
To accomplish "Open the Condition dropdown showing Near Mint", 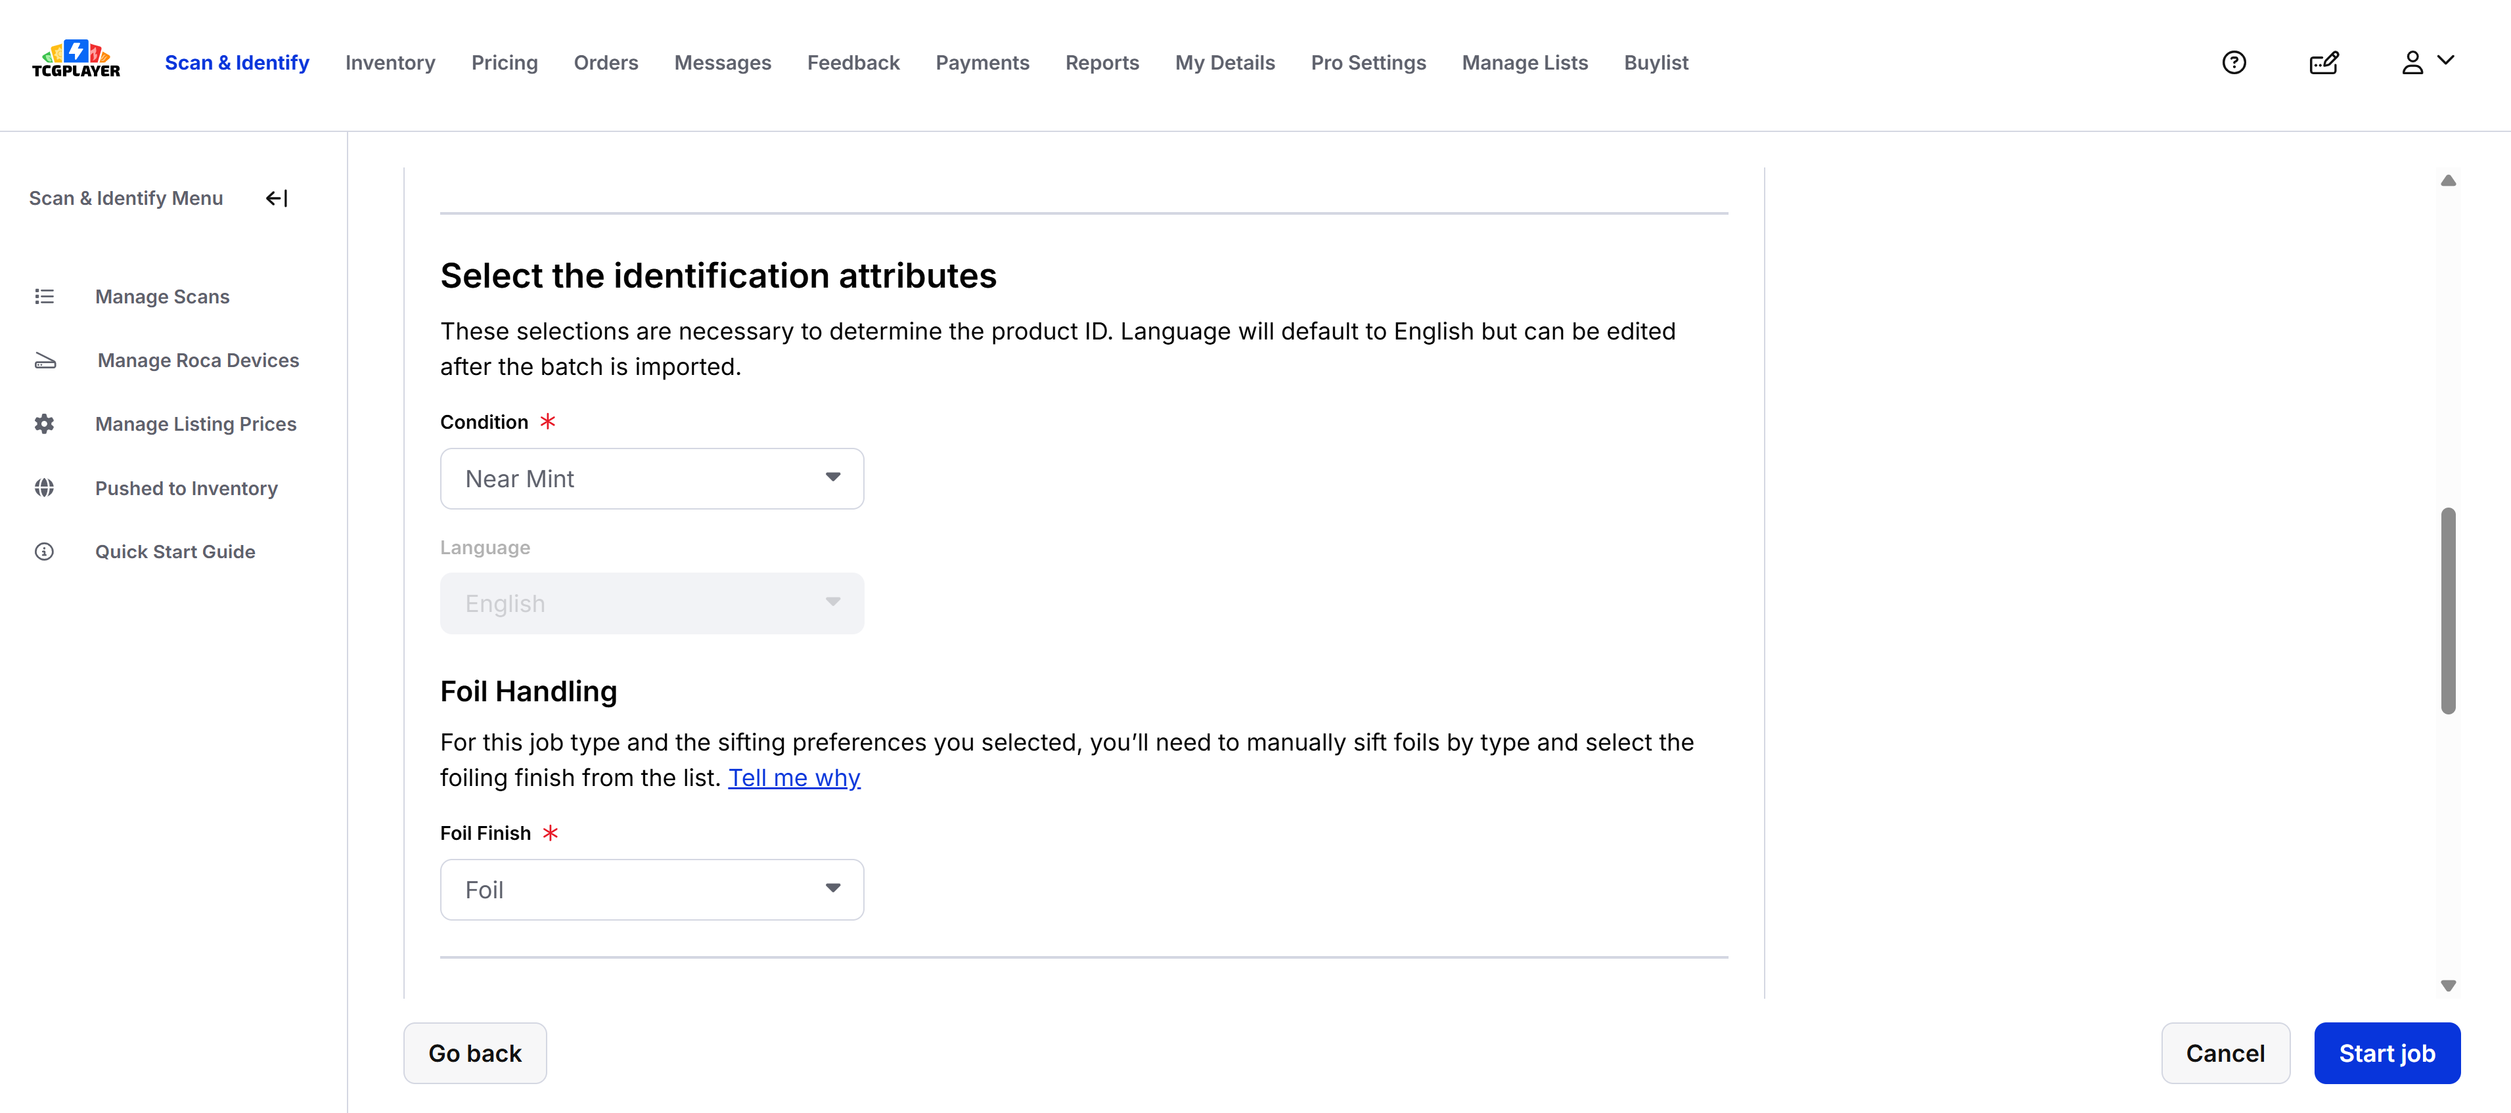I will [x=651, y=479].
